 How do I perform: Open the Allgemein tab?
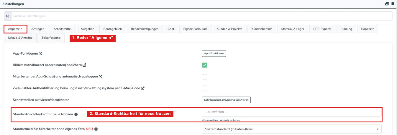(16, 29)
